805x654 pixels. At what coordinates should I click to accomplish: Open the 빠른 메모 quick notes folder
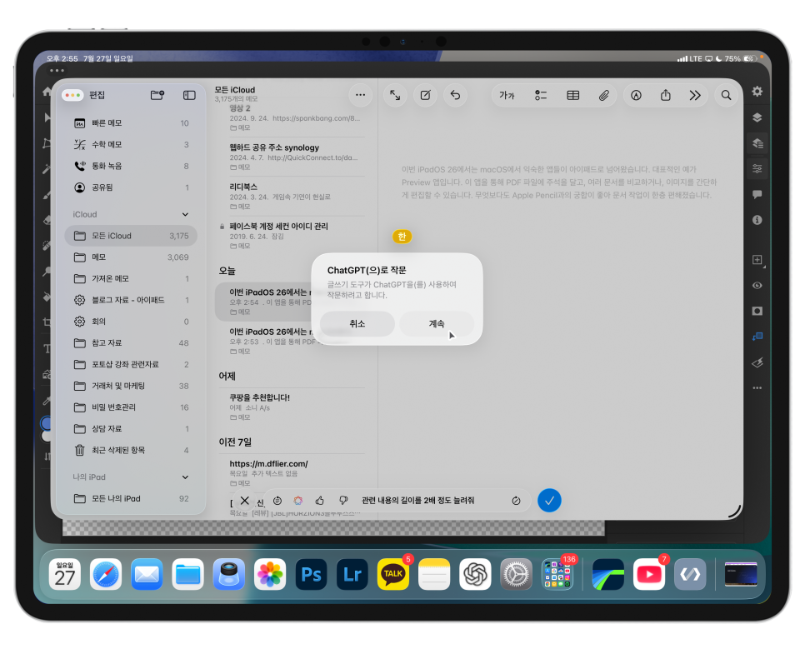[x=131, y=123]
